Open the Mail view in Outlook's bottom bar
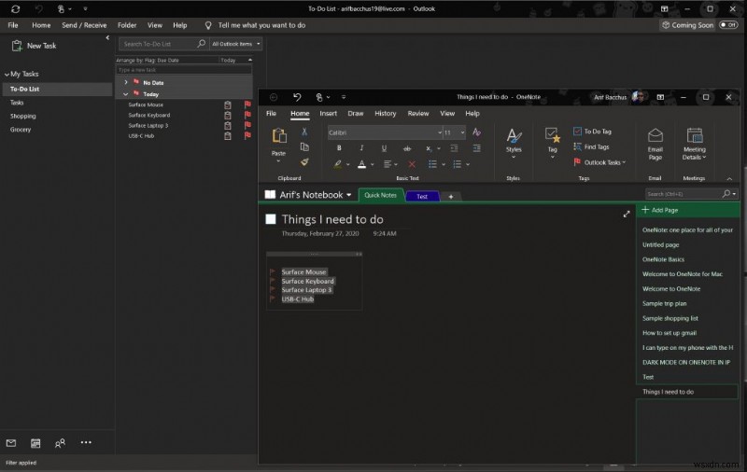Image resolution: width=747 pixels, height=472 pixels. pos(11,443)
